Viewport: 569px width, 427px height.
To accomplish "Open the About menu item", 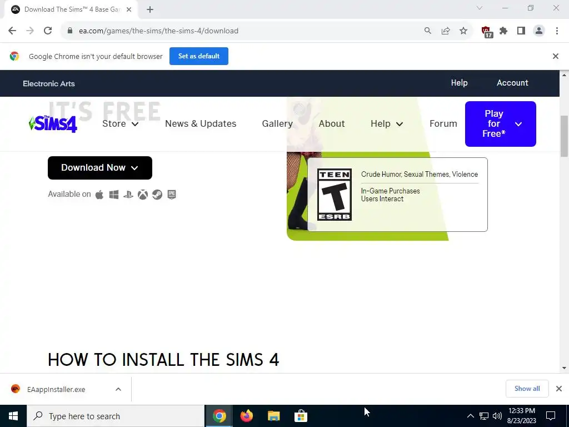I will tap(332, 124).
